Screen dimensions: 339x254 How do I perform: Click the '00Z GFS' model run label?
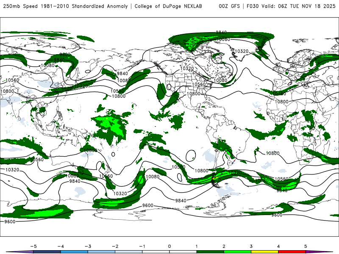229,6
